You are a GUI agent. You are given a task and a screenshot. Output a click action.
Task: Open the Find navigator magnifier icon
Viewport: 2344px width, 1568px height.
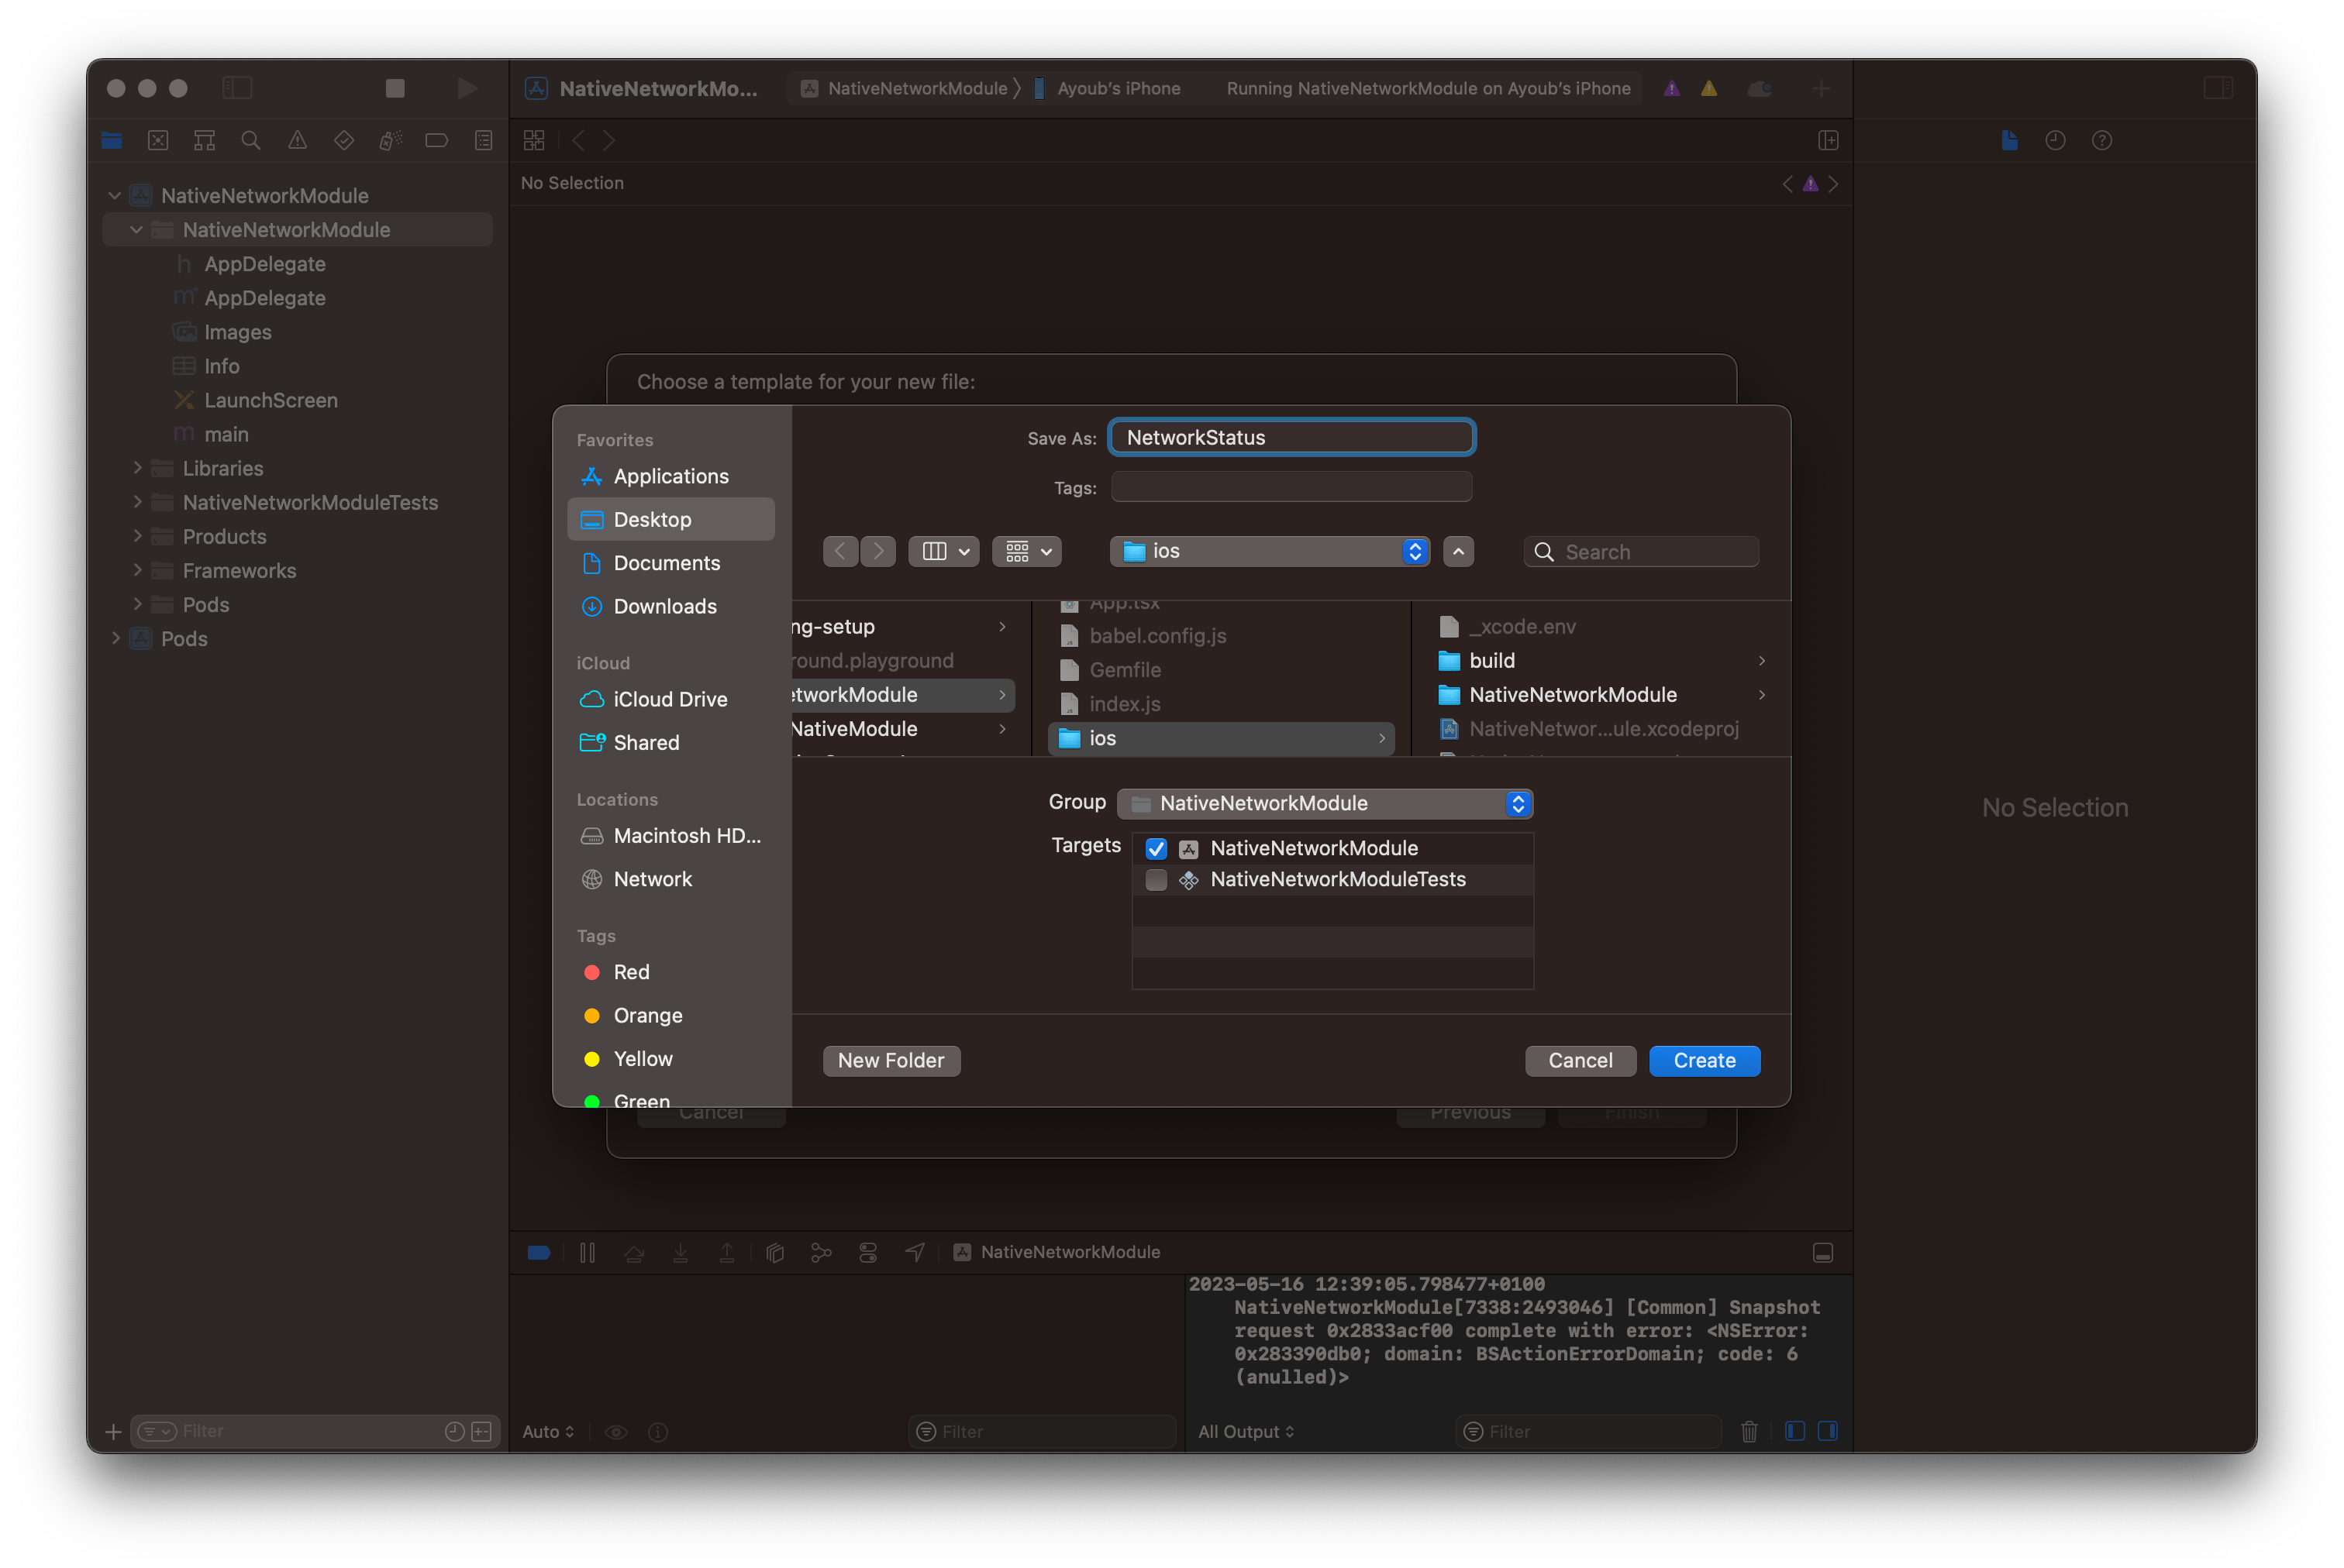tap(251, 140)
